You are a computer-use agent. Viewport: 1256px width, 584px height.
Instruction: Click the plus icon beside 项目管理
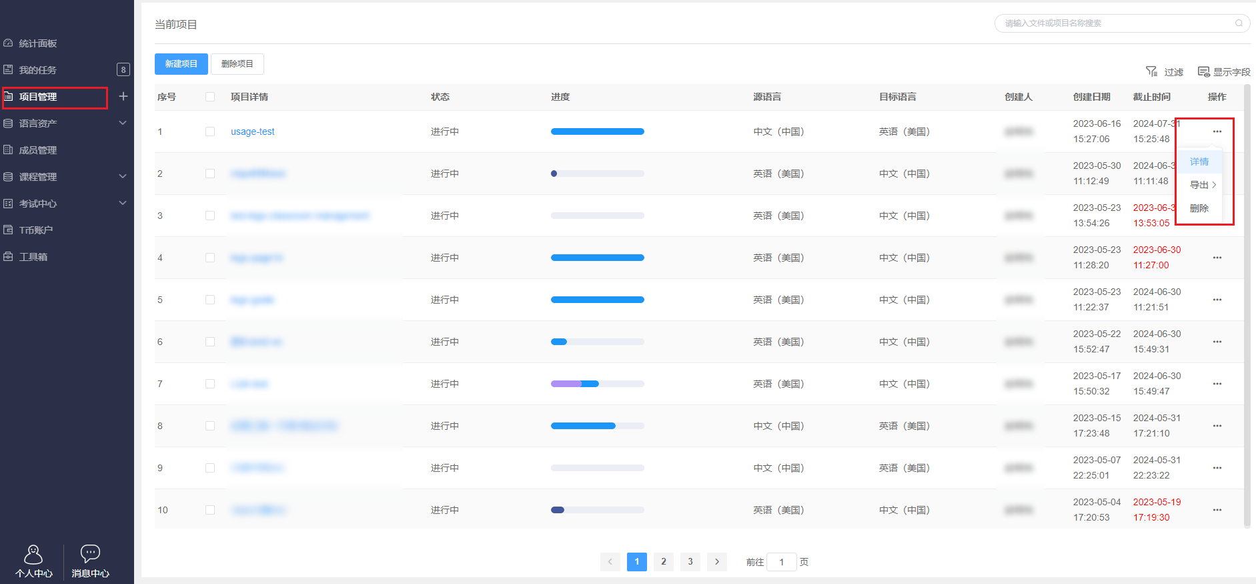123,96
